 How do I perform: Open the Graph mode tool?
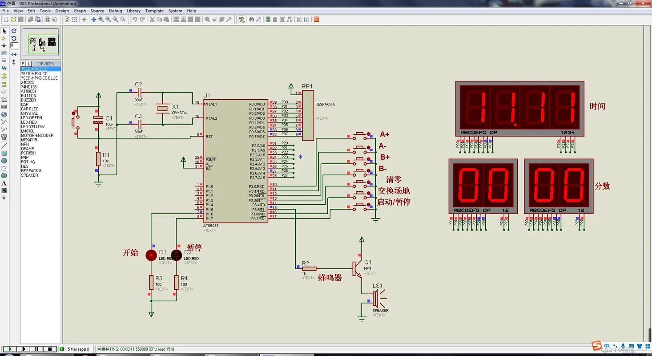click(x=4, y=99)
